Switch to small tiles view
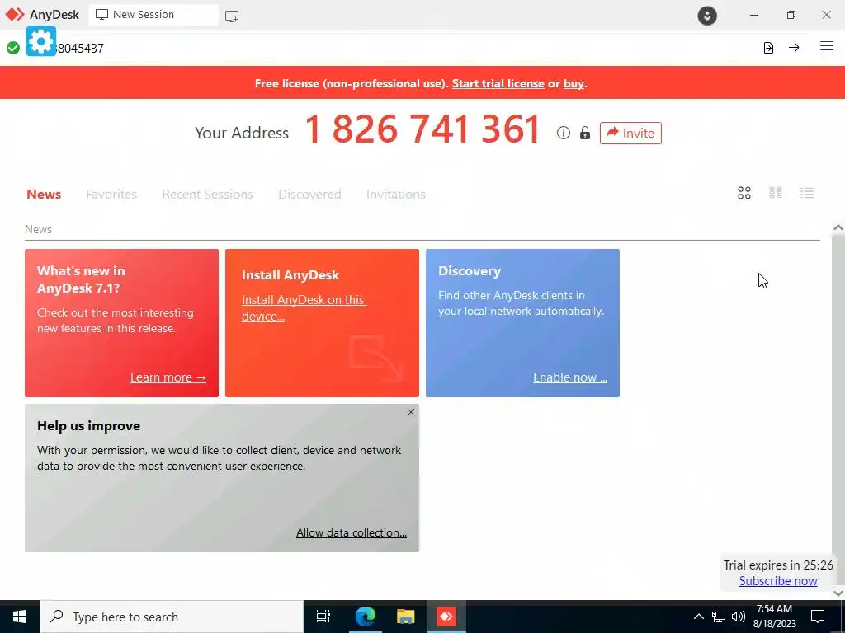845x633 pixels. [776, 193]
